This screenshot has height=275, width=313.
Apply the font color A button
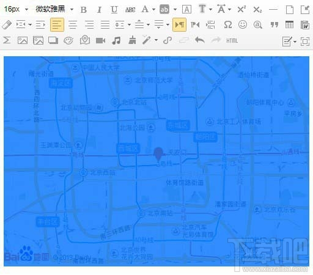pos(145,9)
